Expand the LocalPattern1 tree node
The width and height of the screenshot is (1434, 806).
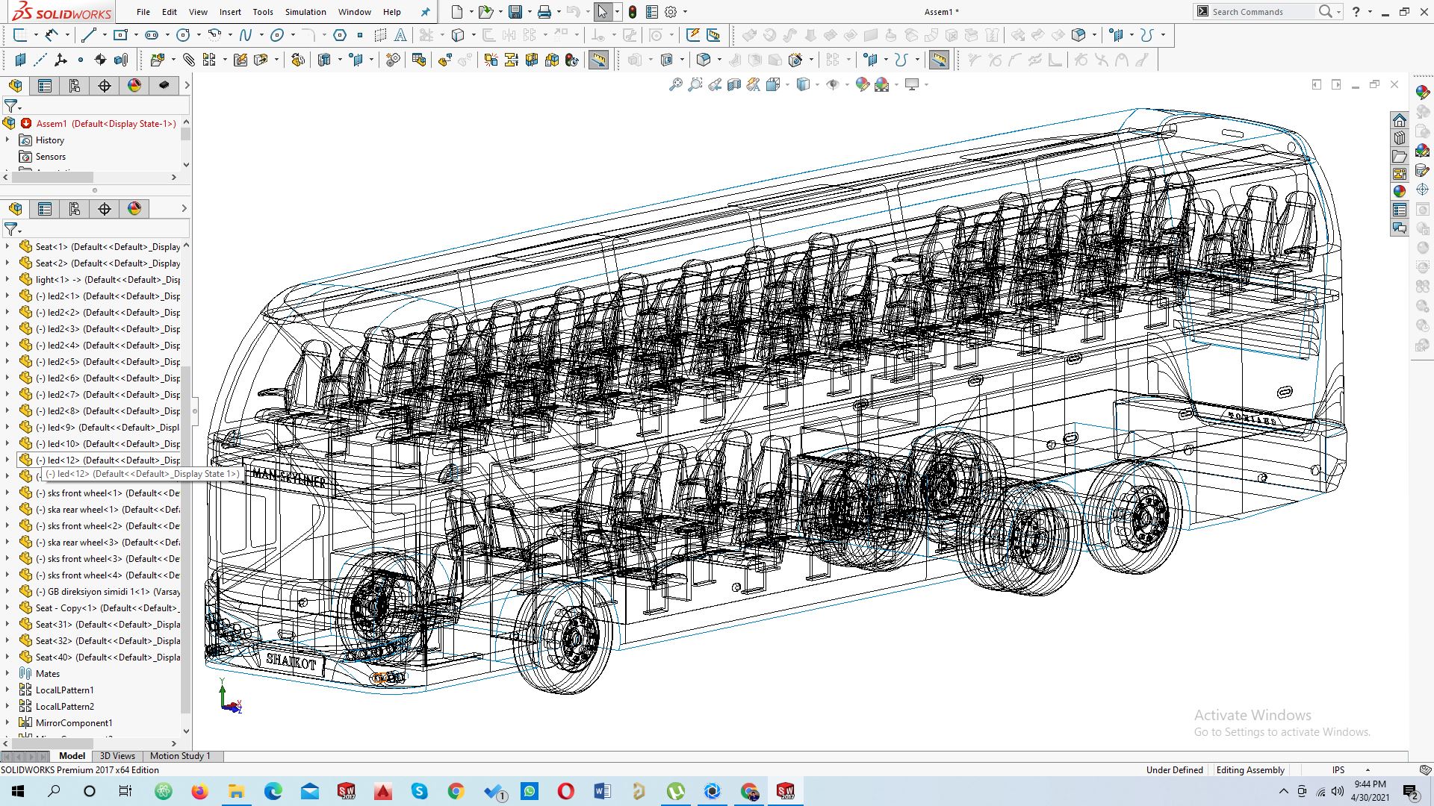pyautogui.click(x=7, y=689)
